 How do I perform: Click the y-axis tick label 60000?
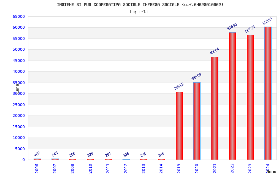coord(19,28)
